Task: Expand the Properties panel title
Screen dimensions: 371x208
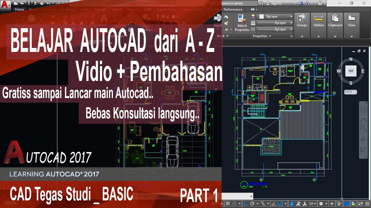Action: 262,36
